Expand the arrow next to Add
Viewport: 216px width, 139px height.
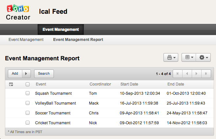click(26, 74)
